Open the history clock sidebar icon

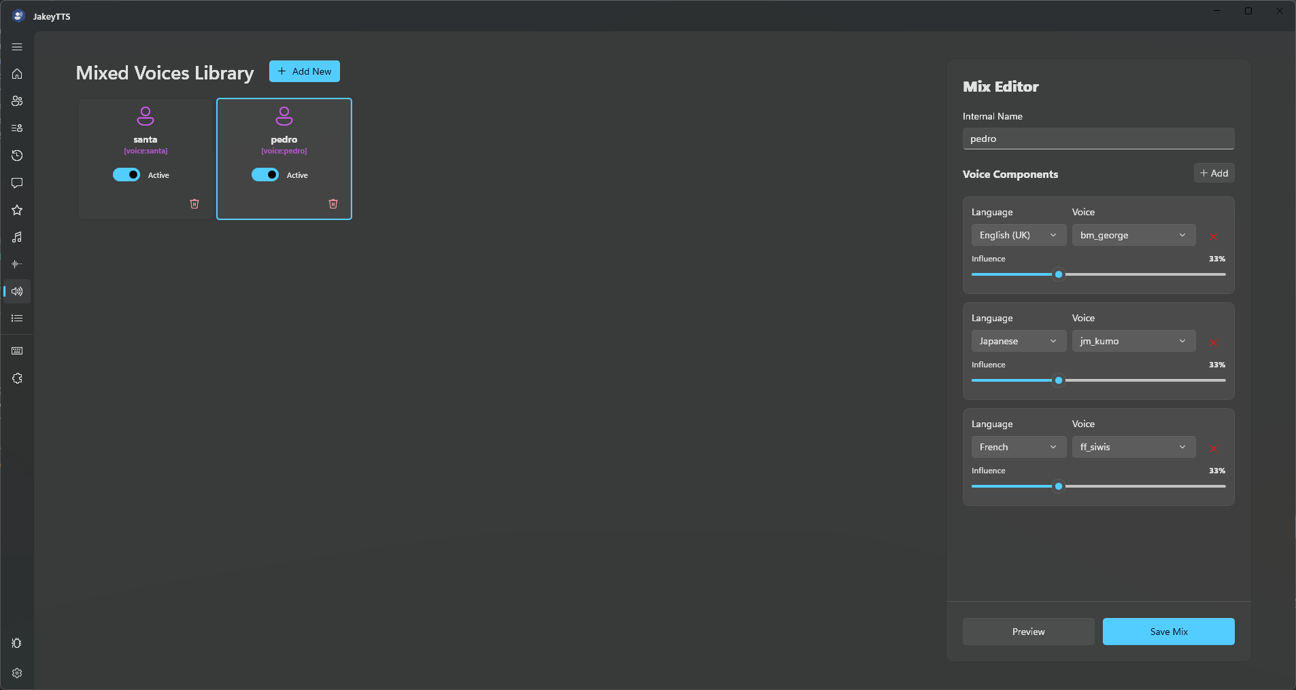point(17,156)
